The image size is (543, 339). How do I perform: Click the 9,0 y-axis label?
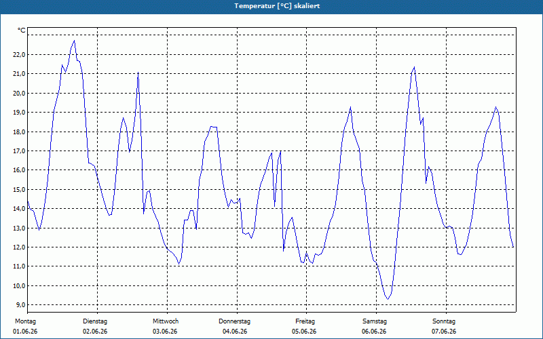20,304
